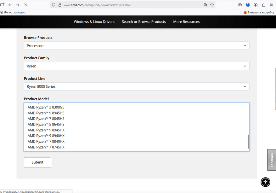Screen dimensions: 276x193
Task: Bookmark this page with the star
Action: pos(212,5)
